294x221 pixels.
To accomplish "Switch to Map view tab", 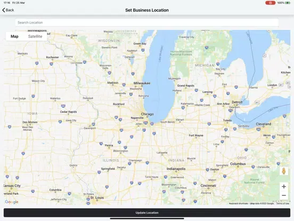I will point(14,36).
